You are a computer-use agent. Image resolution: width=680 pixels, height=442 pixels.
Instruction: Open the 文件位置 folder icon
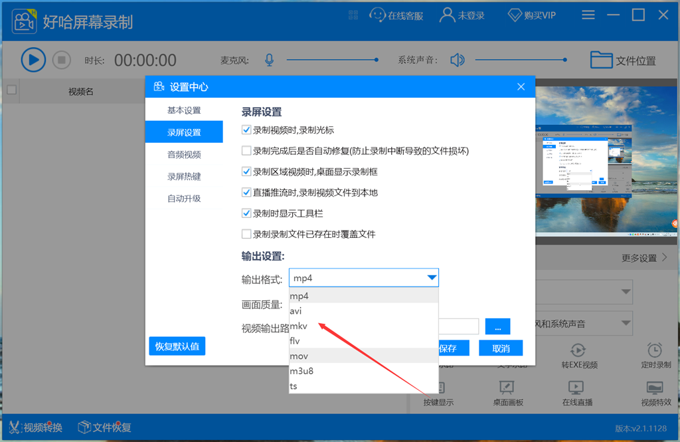coord(601,60)
